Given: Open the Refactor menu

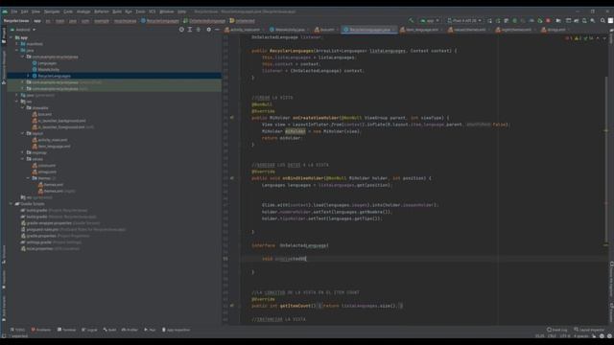Looking at the screenshot, I should tap(102, 11).
